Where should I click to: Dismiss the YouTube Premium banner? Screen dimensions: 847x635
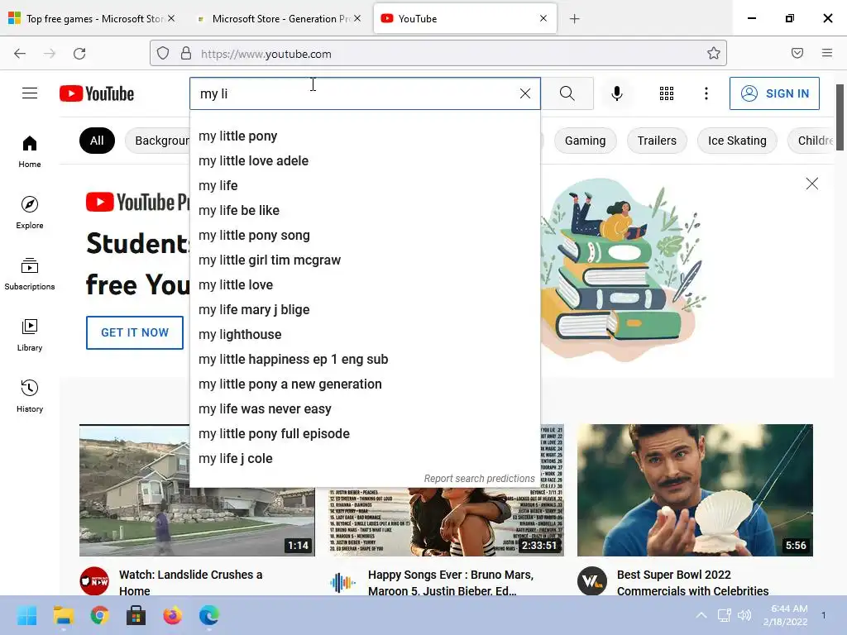pos(812,184)
